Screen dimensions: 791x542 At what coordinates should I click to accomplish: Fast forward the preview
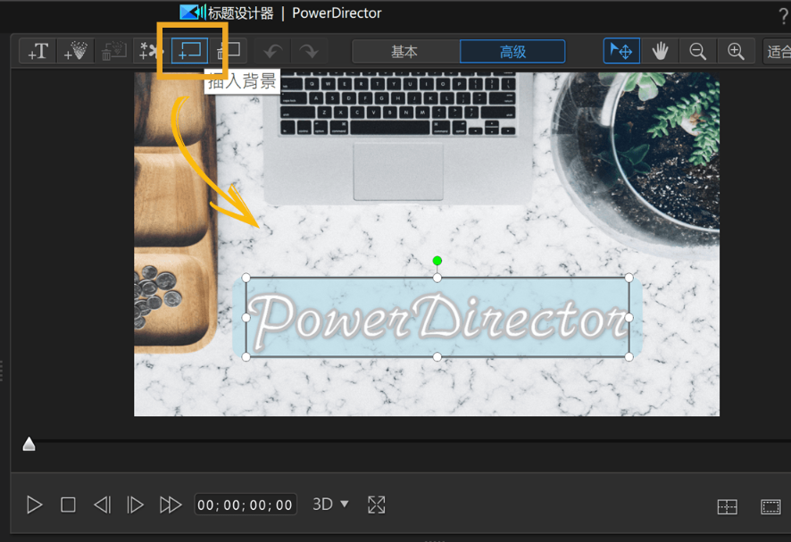tap(171, 504)
